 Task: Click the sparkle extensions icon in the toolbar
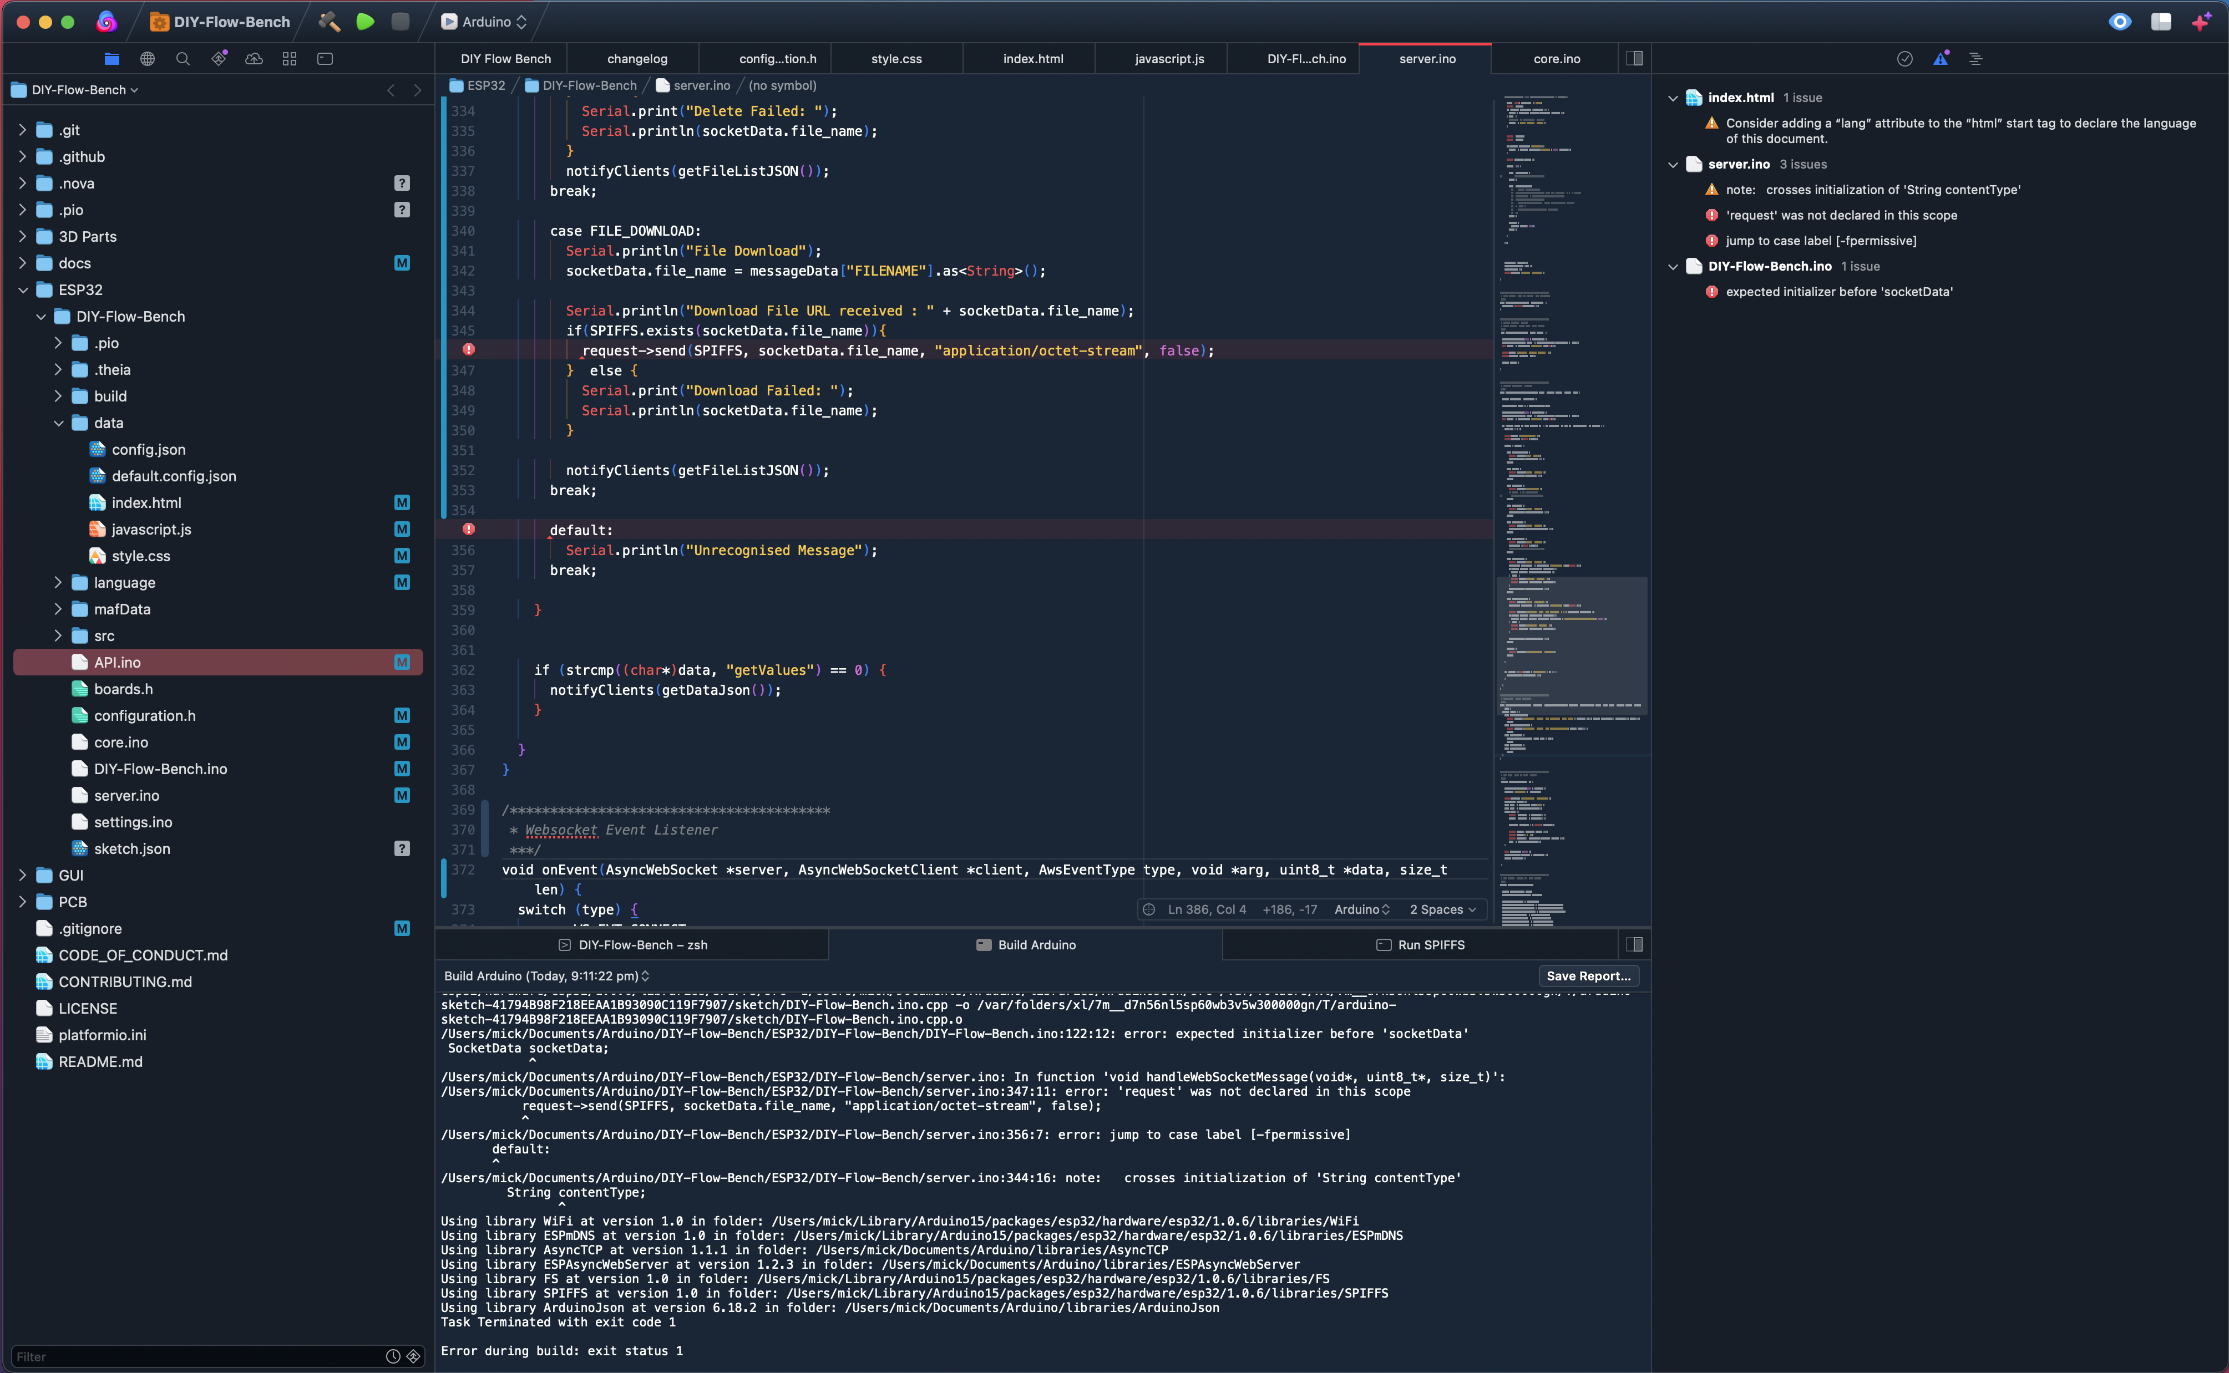[2201, 22]
